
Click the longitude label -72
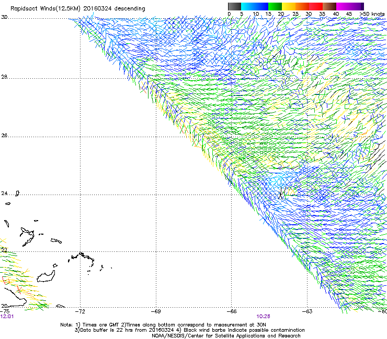79,311
